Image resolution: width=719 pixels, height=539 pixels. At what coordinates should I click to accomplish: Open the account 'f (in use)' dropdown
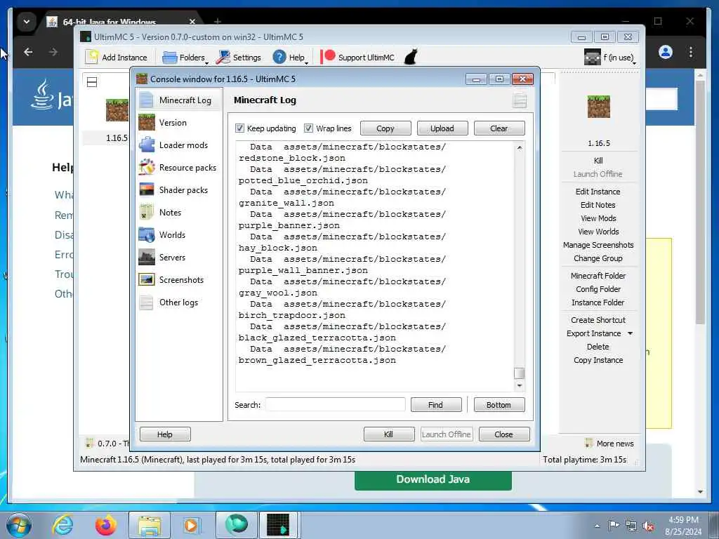610,58
